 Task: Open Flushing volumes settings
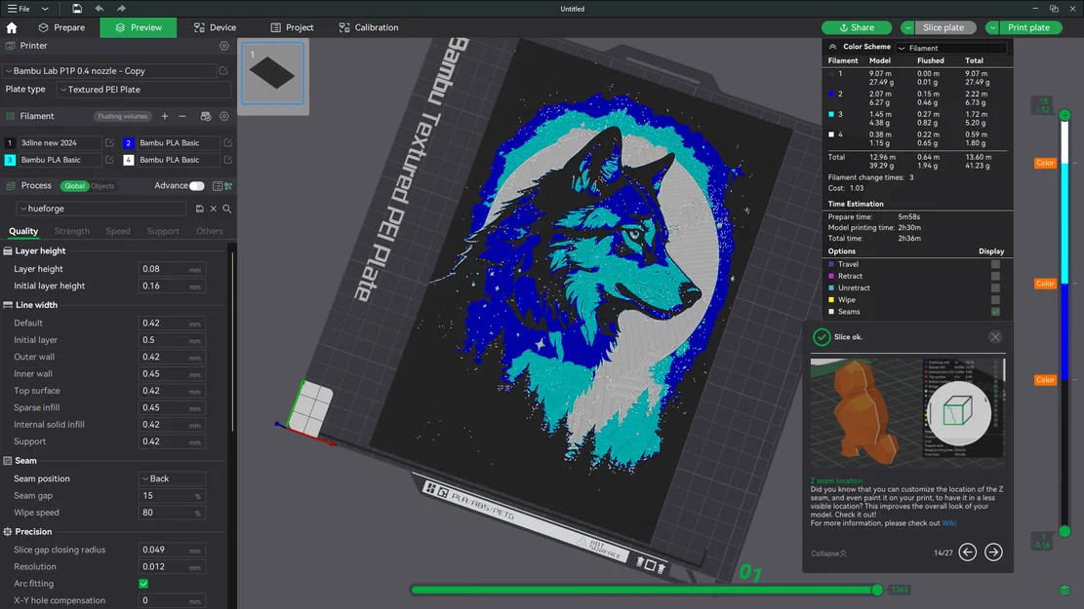click(122, 117)
